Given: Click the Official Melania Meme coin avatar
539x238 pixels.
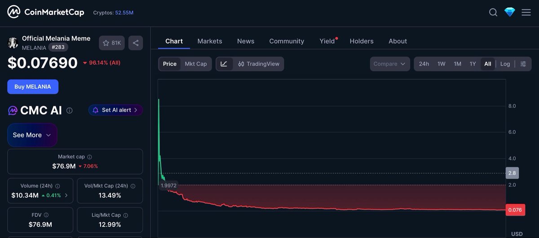Looking at the screenshot, I should [13, 43].
